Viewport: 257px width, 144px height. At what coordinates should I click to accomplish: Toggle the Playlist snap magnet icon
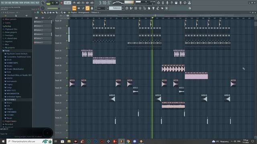click(x=38, y=12)
